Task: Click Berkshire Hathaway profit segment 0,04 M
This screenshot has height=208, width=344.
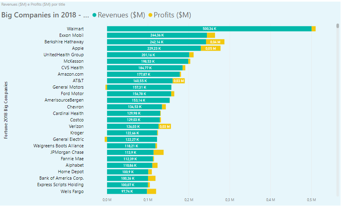Action: tap(215, 42)
